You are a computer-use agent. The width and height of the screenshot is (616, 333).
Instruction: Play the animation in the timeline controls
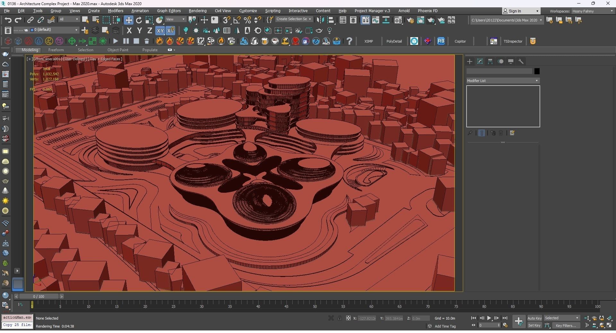(489, 318)
